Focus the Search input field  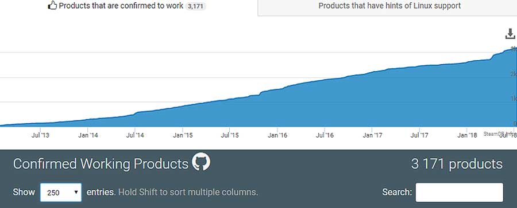460,193
